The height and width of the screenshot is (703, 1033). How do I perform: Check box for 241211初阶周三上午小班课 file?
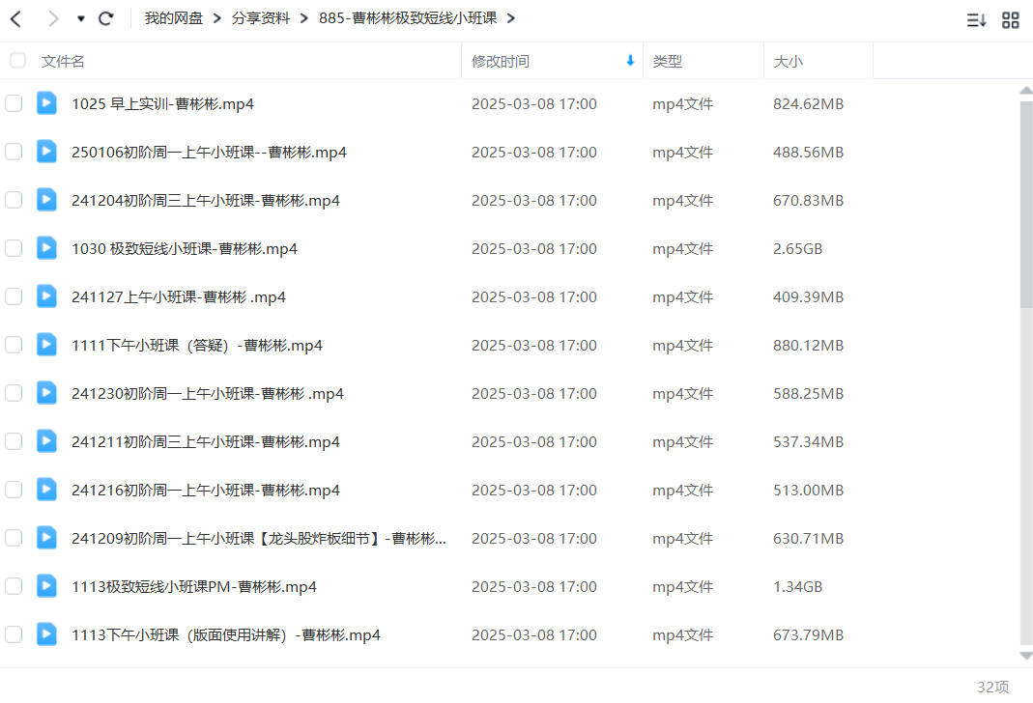tap(14, 441)
